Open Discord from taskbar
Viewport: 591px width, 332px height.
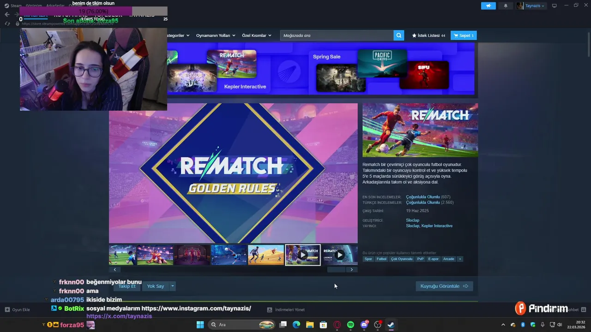[364, 325]
